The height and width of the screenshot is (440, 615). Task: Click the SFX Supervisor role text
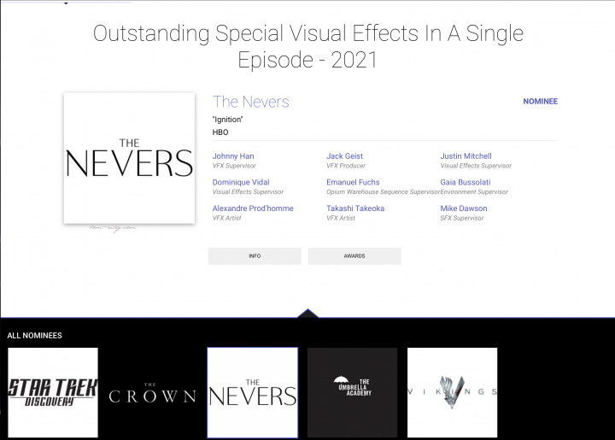click(x=461, y=218)
